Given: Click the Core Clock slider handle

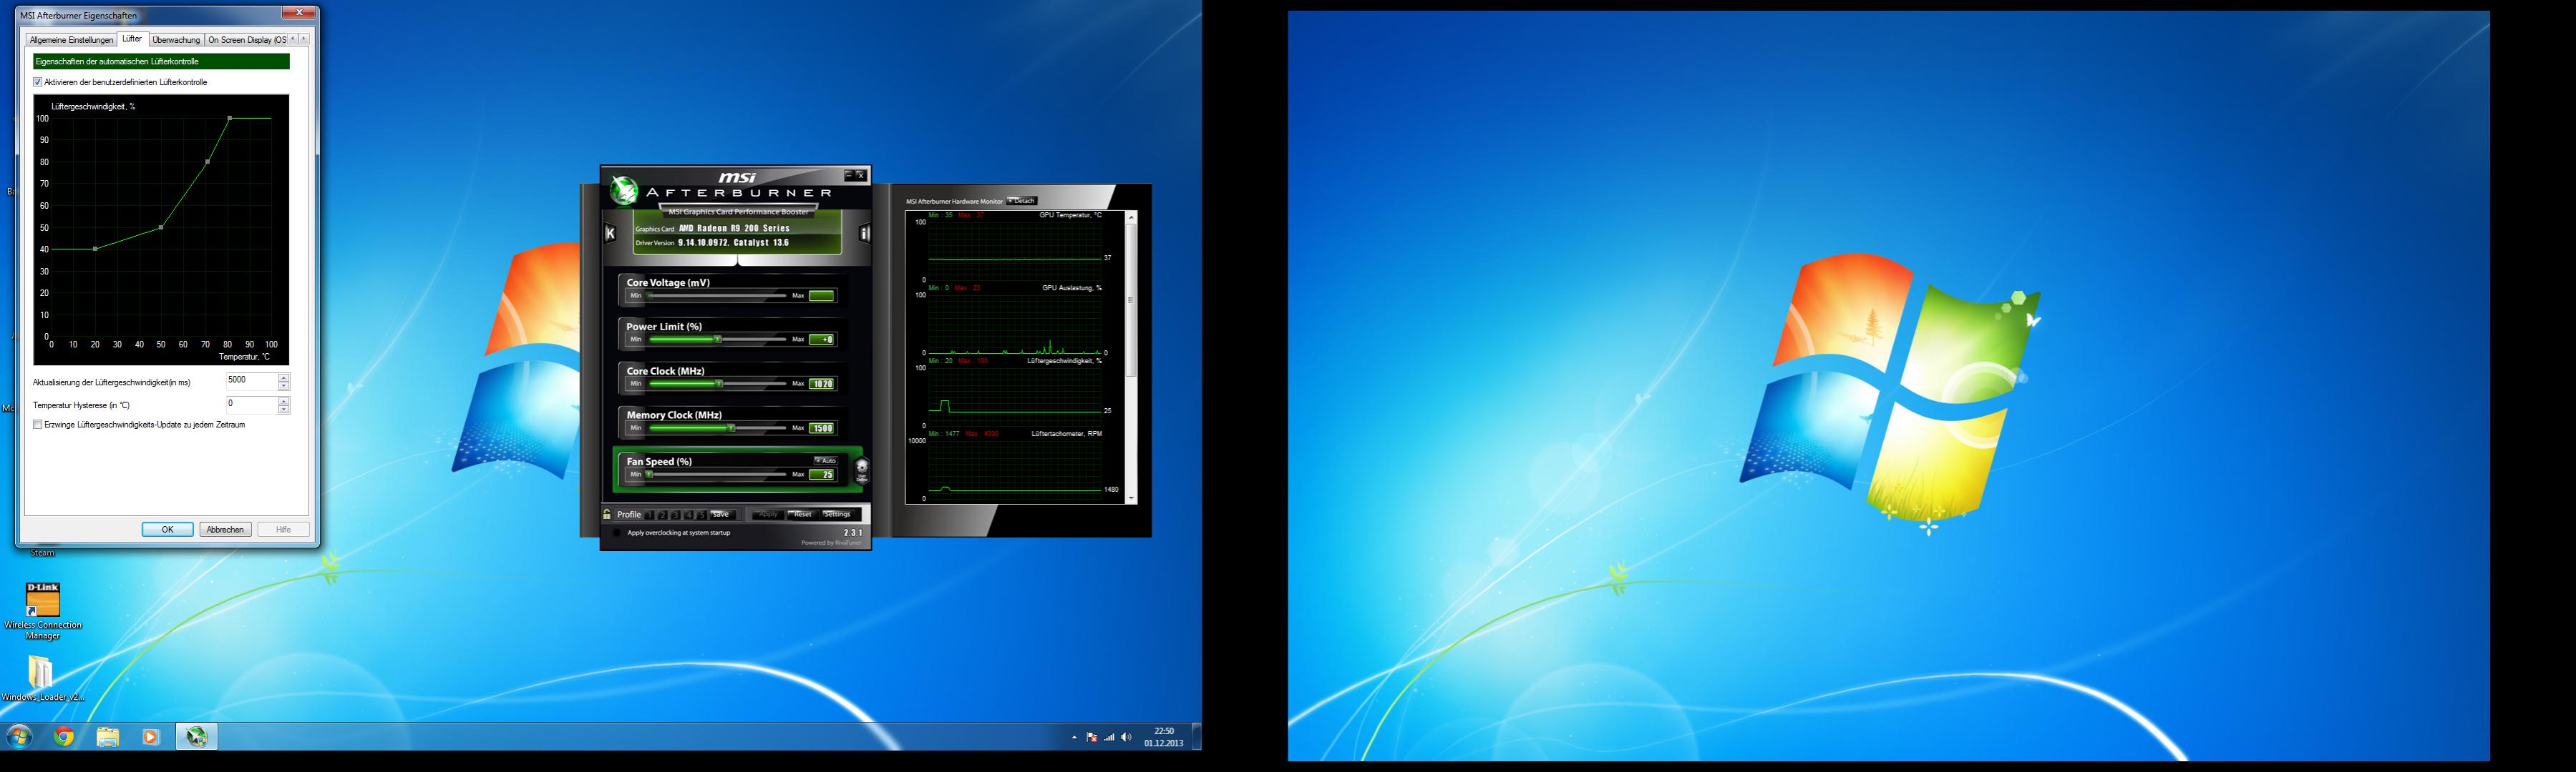Looking at the screenshot, I should click(x=719, y=384).
